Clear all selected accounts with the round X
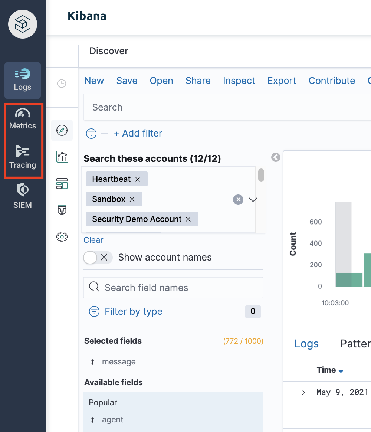The image size is (371, 432). [x=238, y=199]
